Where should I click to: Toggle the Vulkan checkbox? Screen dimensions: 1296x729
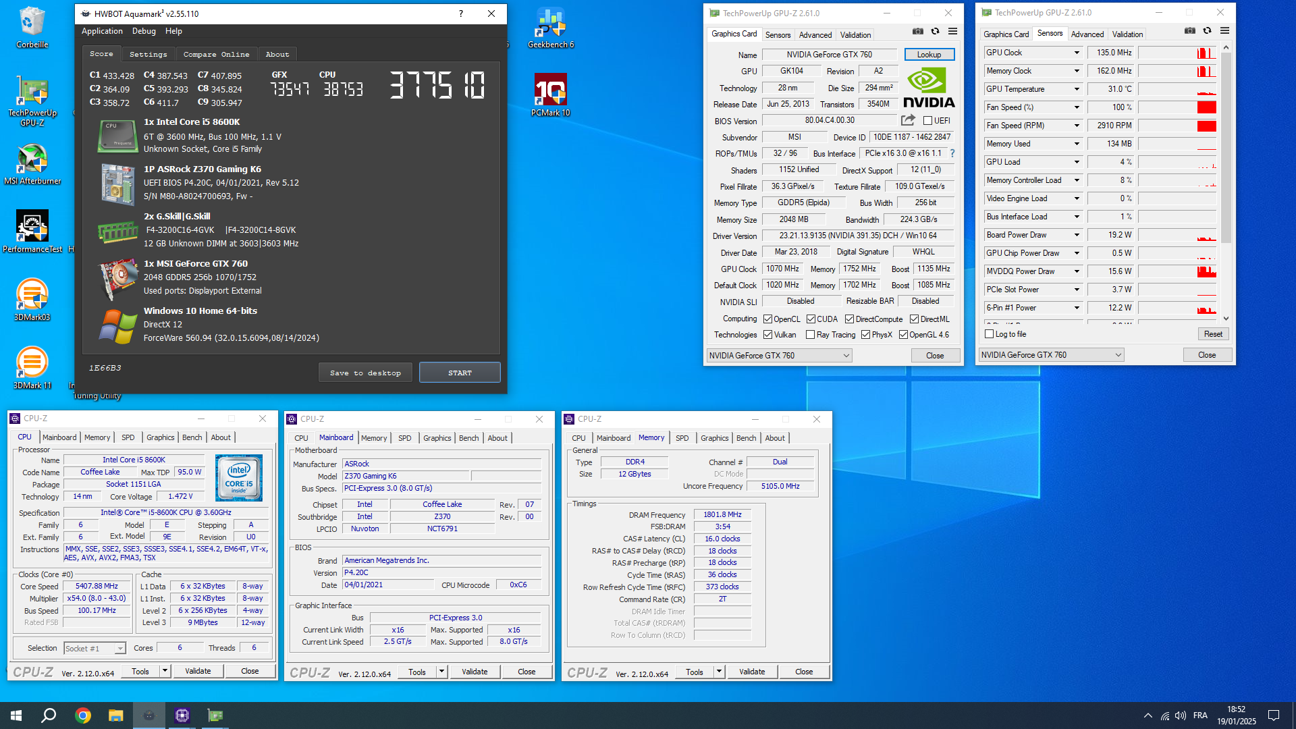pos(767,335)
